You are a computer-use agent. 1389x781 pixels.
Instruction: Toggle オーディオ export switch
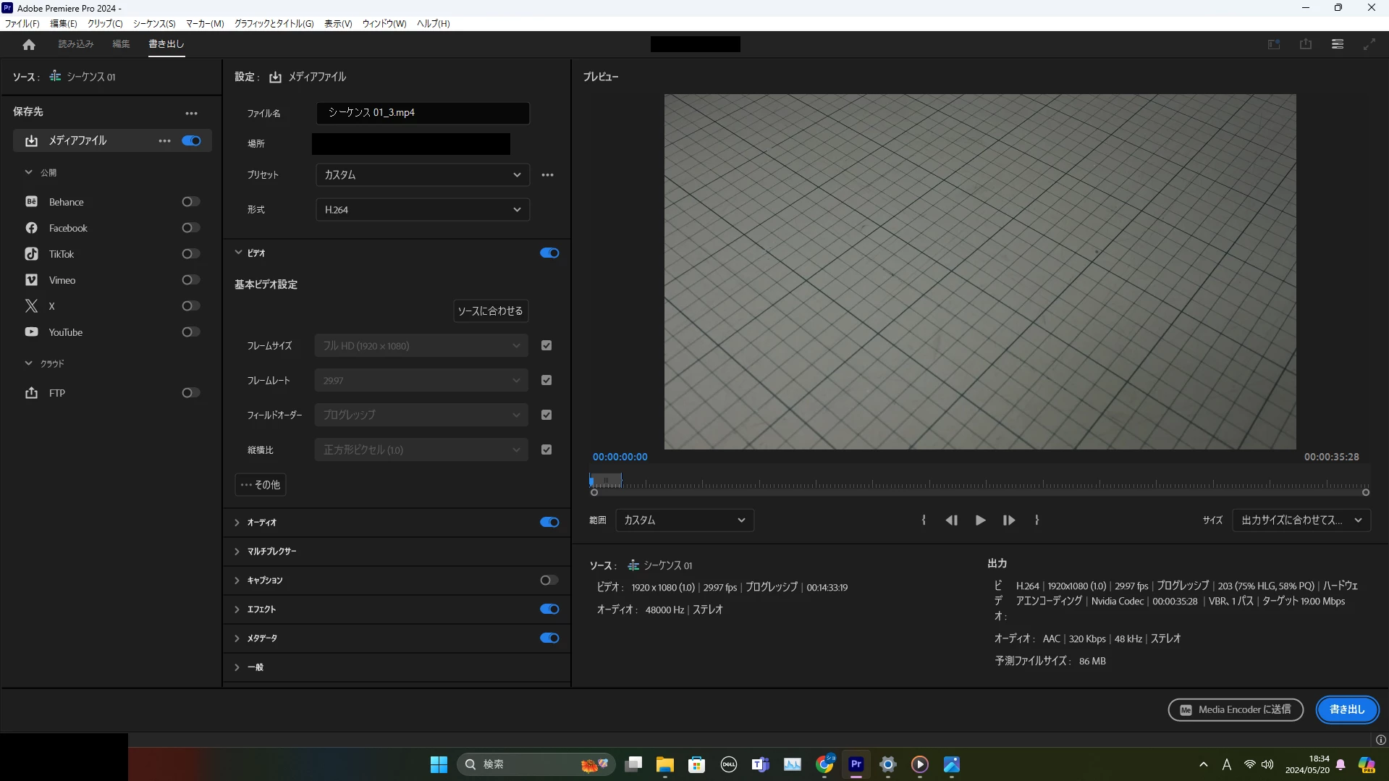[549, 523]
